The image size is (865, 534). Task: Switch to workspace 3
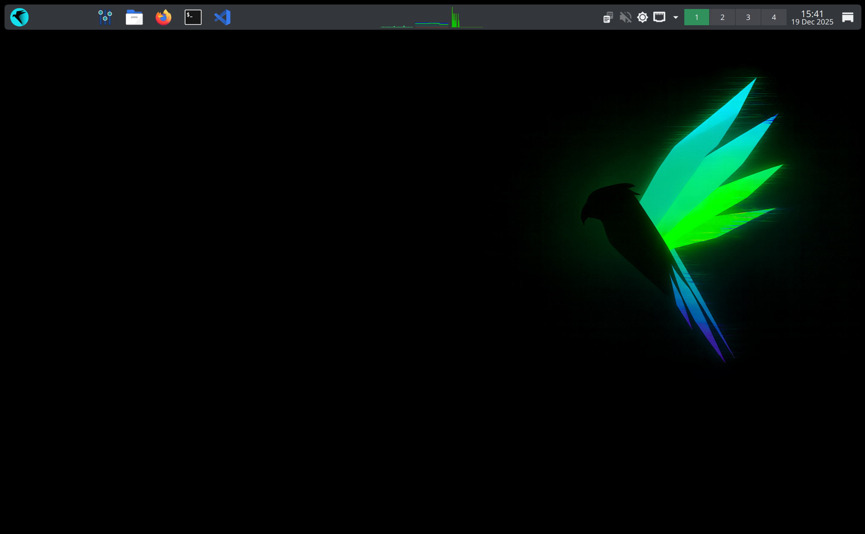[748, 17]
